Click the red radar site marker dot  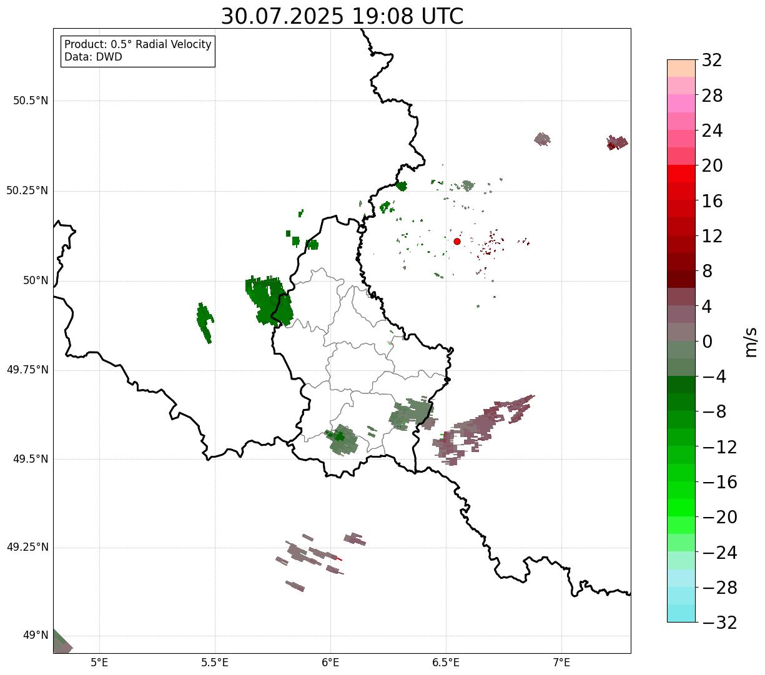(457, 241)
